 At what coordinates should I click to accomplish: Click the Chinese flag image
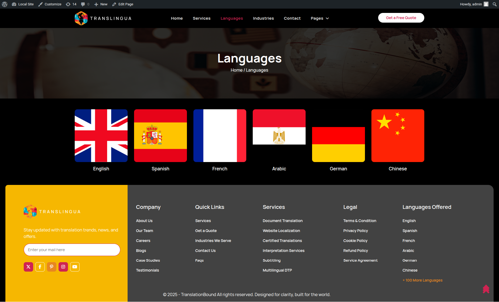[x=398, y=136]
